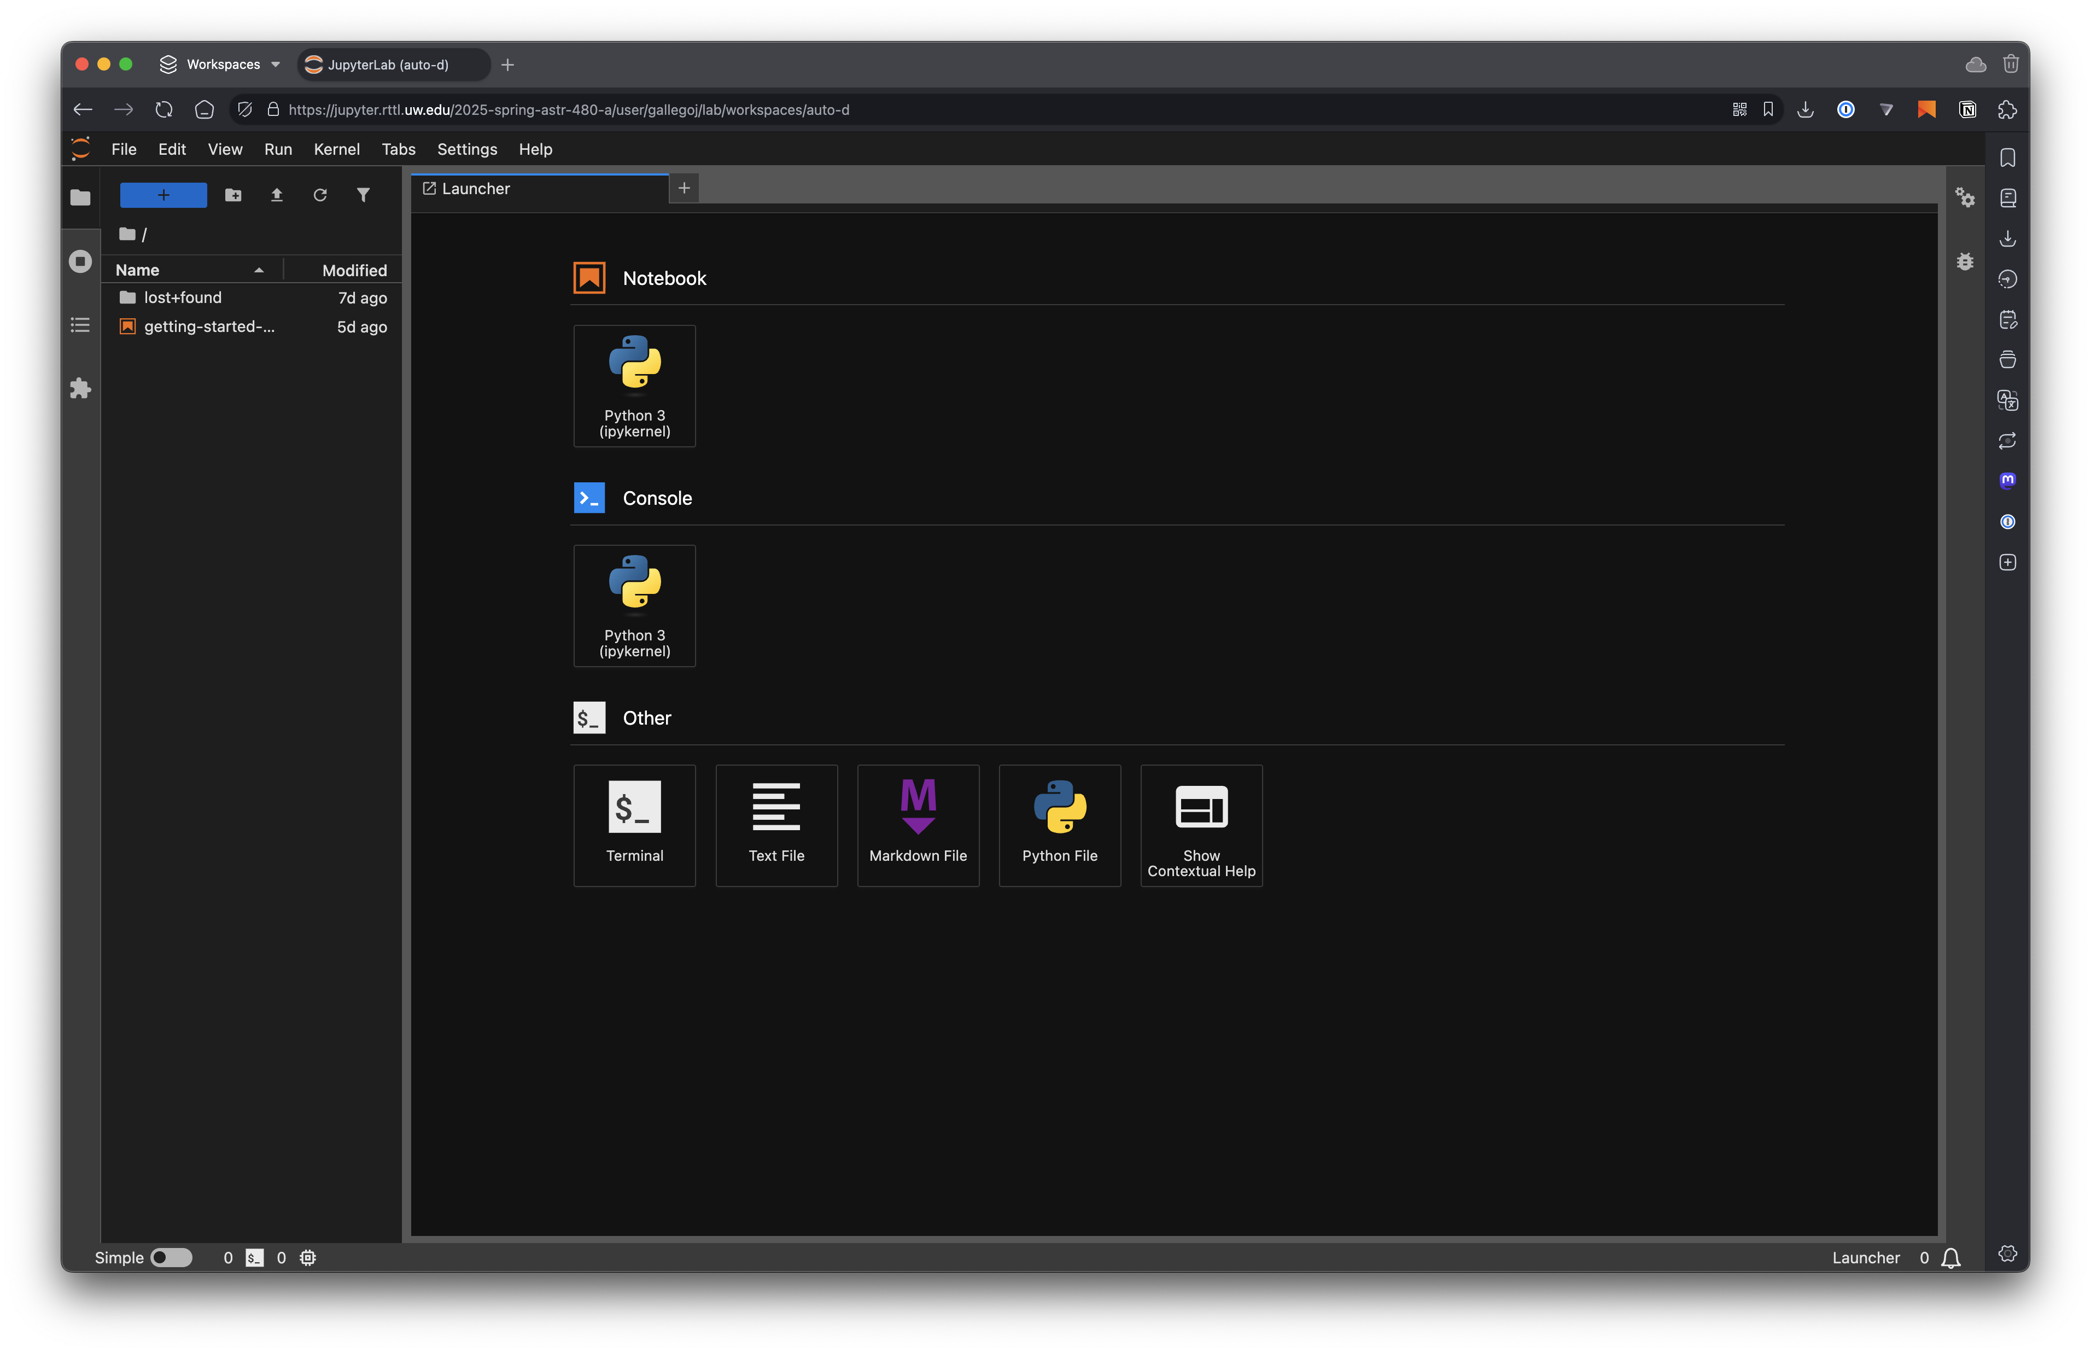
Task: Click the blue new launcher plus button
Action: coord(163,195)
